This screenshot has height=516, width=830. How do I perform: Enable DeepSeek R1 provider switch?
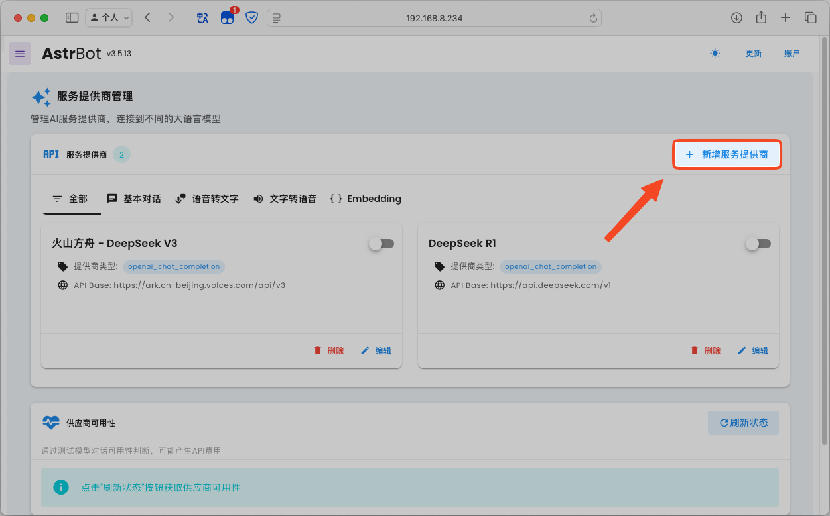point(758,244)
